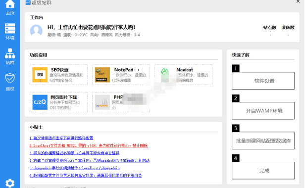Click the 快速了解 section header
The image size is (305, 188).
[241, 55]
